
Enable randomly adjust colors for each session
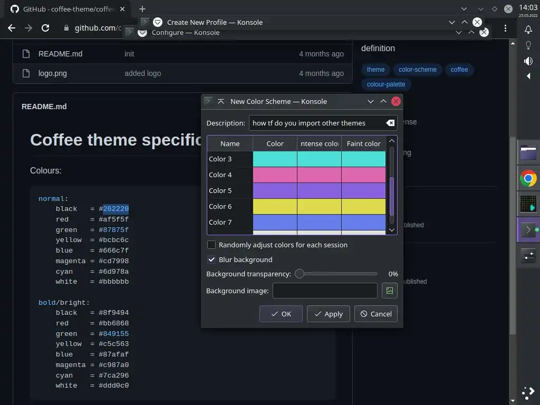tap(211, 245)
